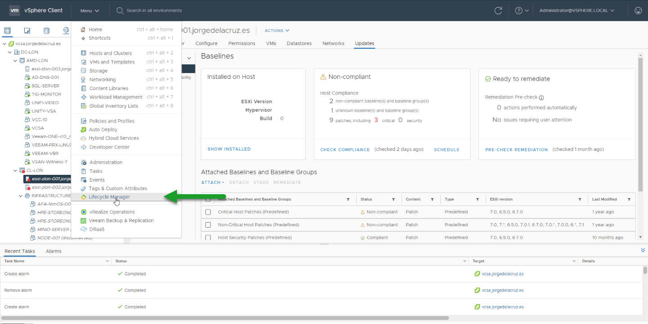Switch to the Networks tab
The image size is (648, 324).
tap(333, 43)
